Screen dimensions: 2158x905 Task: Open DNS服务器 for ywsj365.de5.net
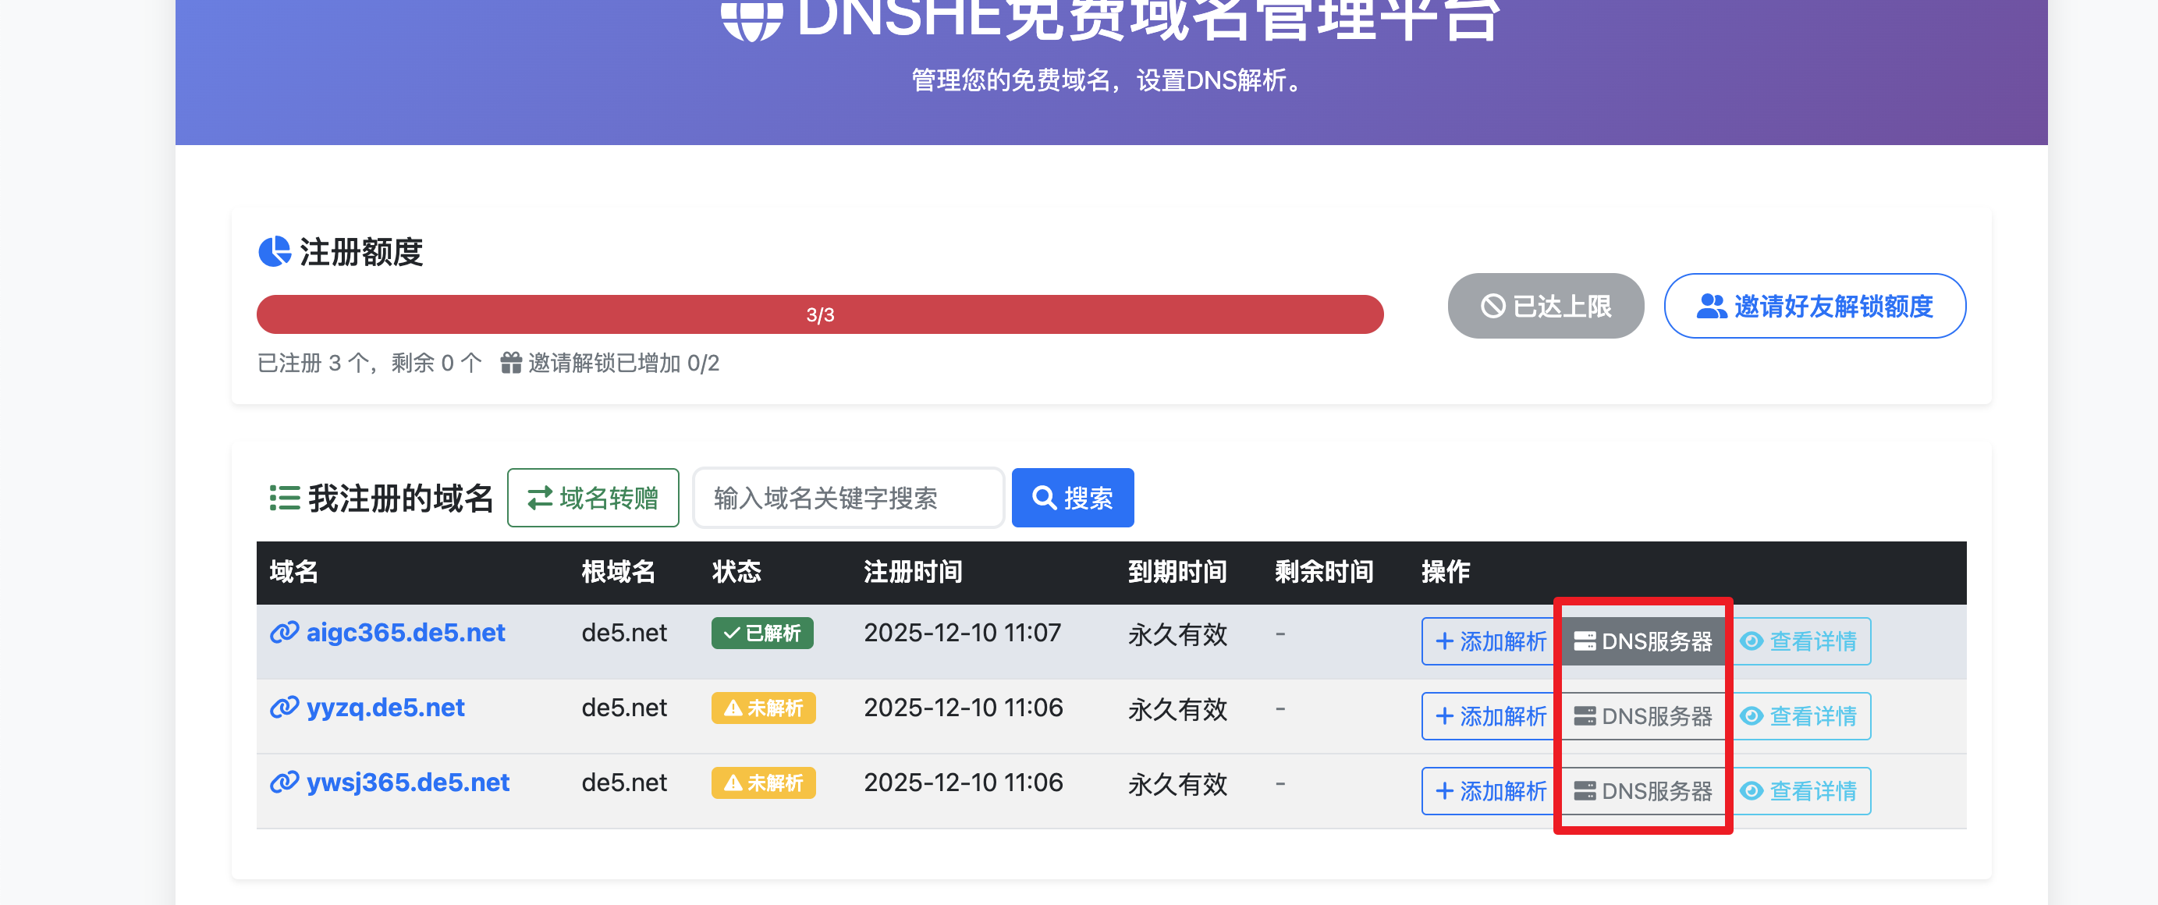pyautogui.click(x=1643, y=790)
